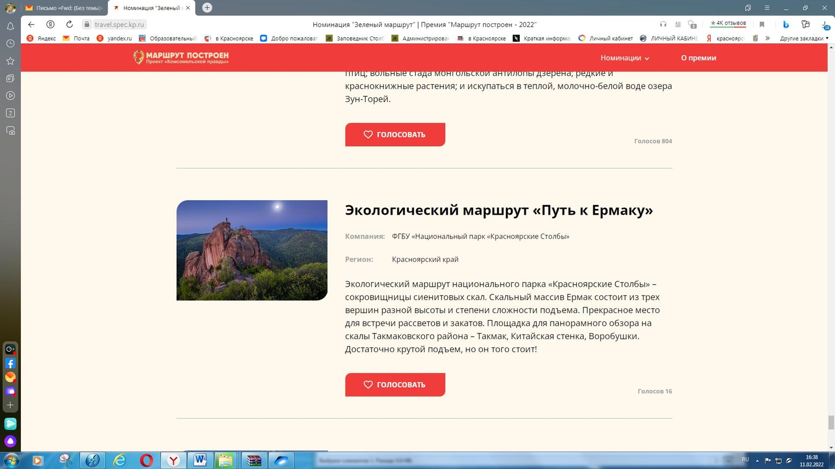Image resolution: width=835 pixels, height=469 pixels.
Task: Expand the hidden bookmarks chevron
Action: [x=767, y=38]
